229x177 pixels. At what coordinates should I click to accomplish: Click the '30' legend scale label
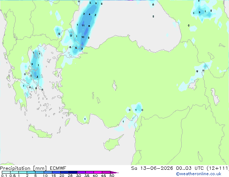click(78, 176)
